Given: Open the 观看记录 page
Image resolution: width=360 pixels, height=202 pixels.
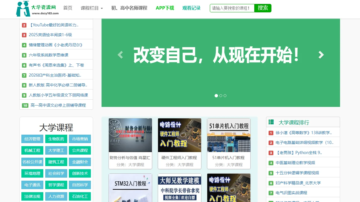Looking at the screenshot, I should [x=191, y=8].
